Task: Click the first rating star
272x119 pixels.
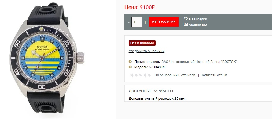Action: pos(132,75)
